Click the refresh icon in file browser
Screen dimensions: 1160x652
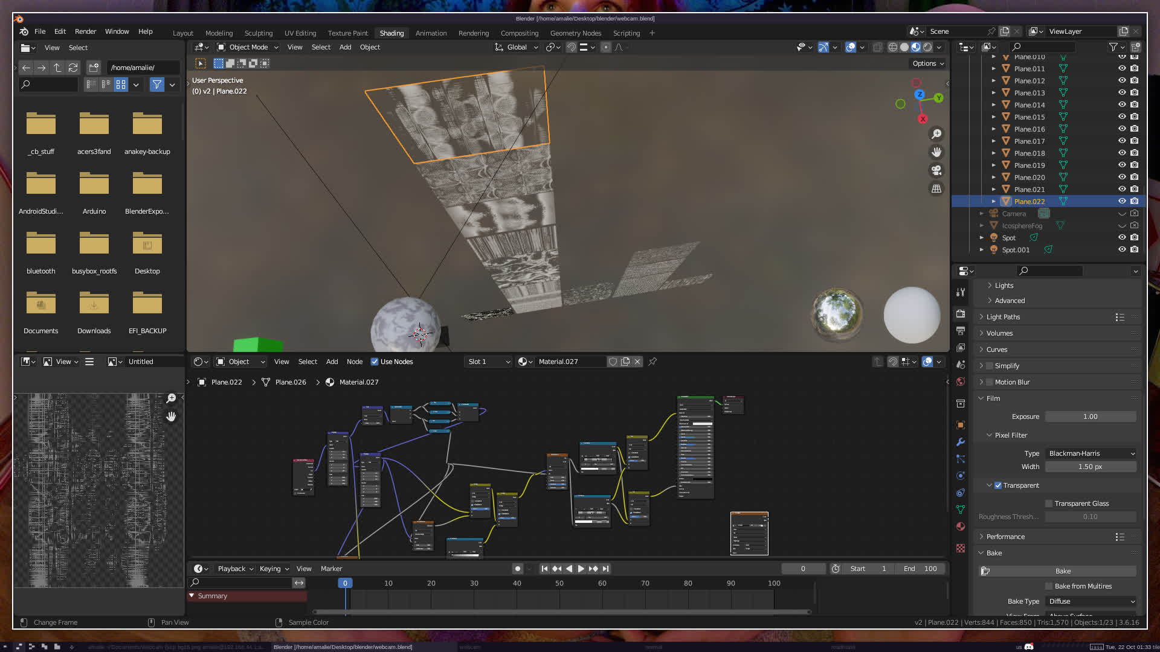73,68
